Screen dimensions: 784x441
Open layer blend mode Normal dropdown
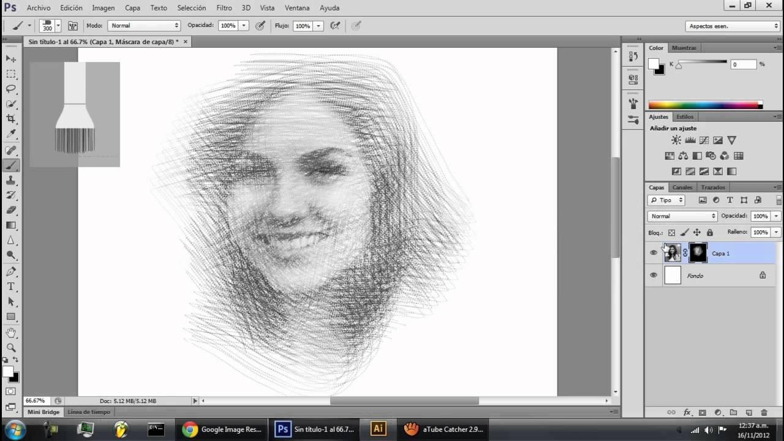coord(682,216)
